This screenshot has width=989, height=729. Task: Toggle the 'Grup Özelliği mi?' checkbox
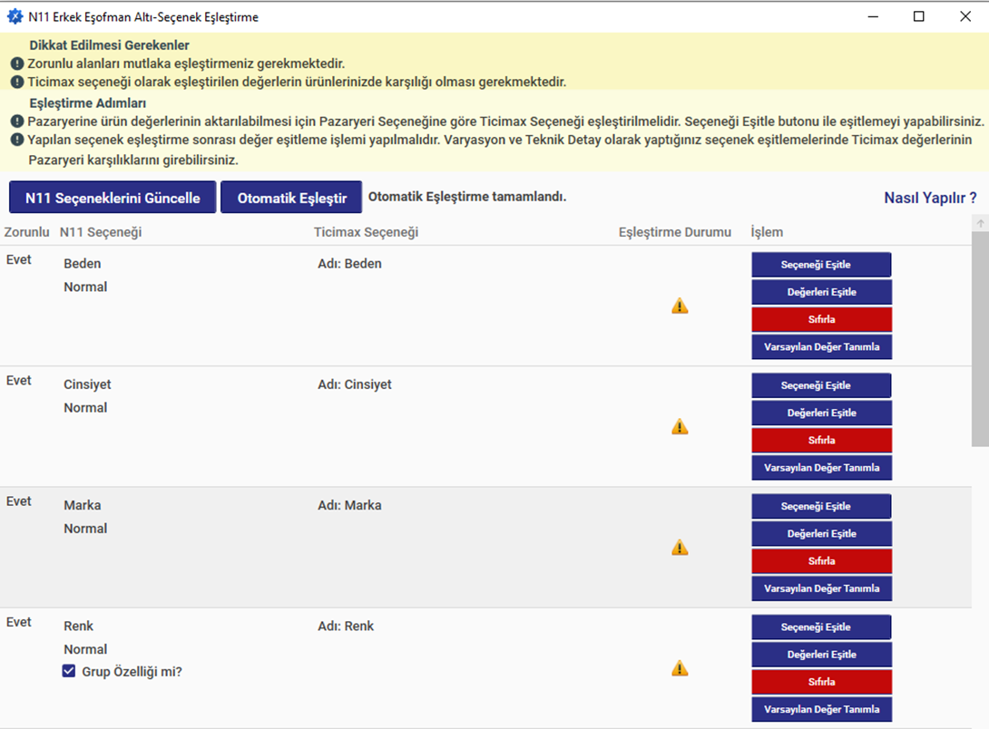coord(69,671)
